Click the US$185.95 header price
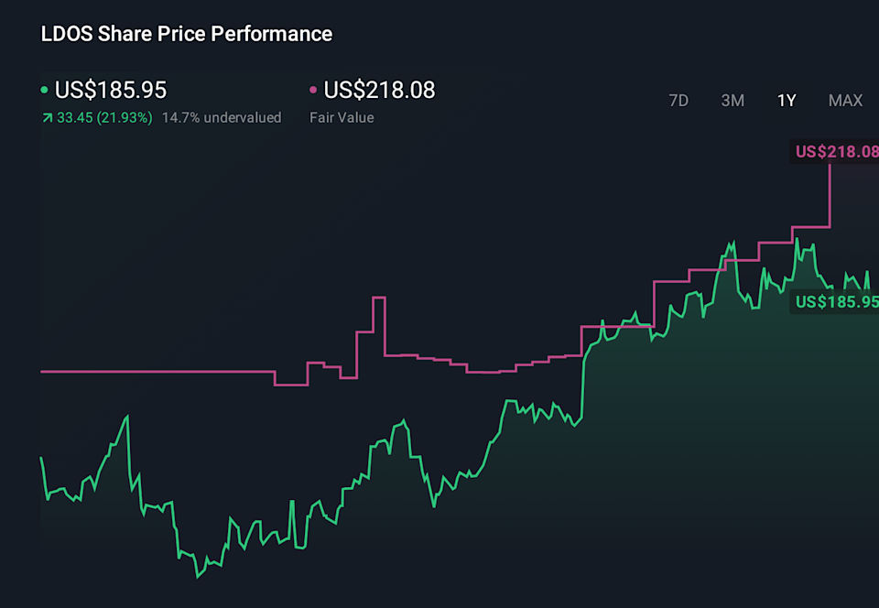Image resolution: width=879 pixels, height=608 pixels. click(x=110, y=90)
